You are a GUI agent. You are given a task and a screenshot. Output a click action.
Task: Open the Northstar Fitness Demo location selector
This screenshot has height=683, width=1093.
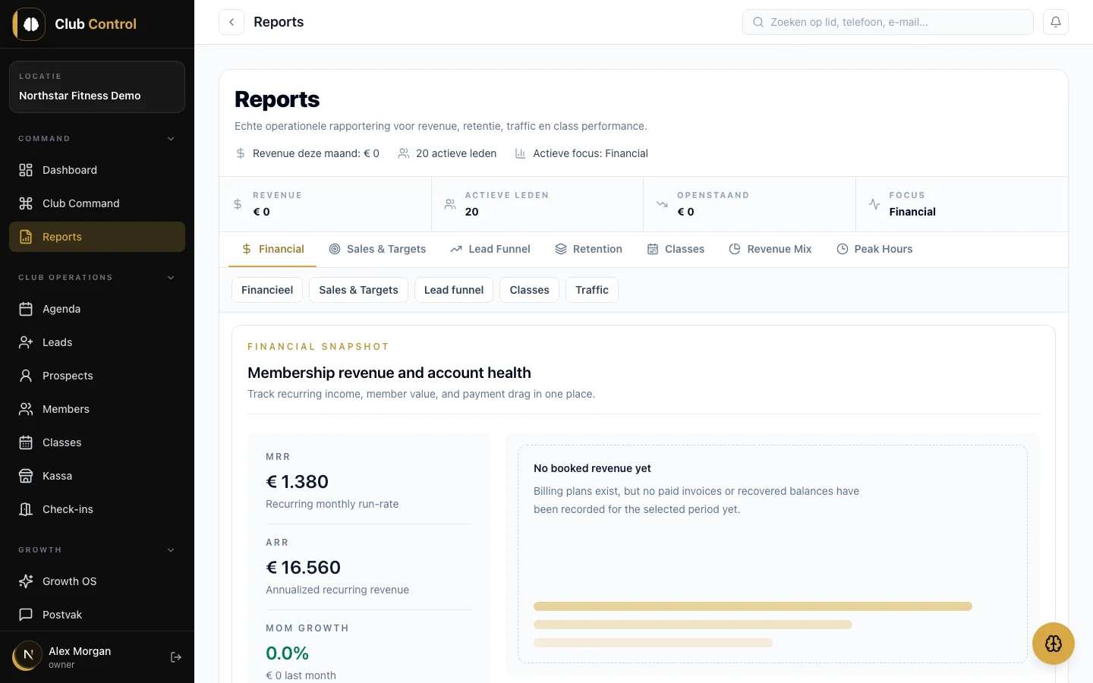pyautogui.click(x=97, y=87)
